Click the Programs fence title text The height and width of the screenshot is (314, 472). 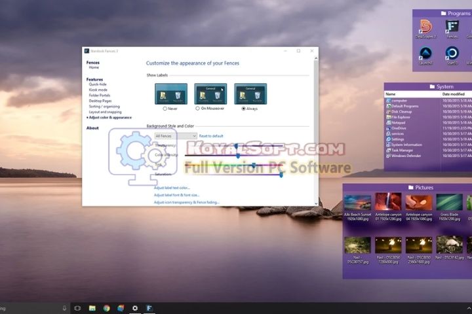coord(459,13)
